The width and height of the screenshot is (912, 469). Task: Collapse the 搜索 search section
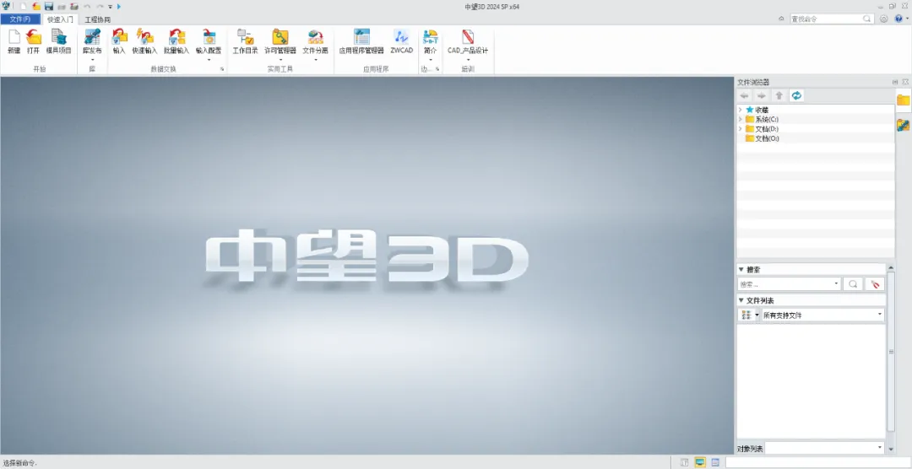coord(741,269)
